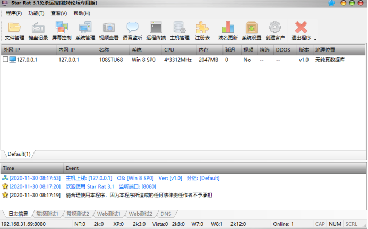This screenshot has height=229, width=368.
Task: Expand the toolbar overflow arrow after 退出程序
Action: pos(315,39)
